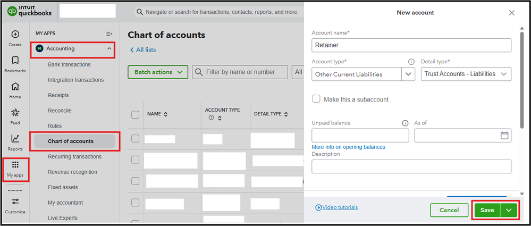531x226 pixels.
Task: Open the My apps grid icon
Action: click(x=15, y=165)
